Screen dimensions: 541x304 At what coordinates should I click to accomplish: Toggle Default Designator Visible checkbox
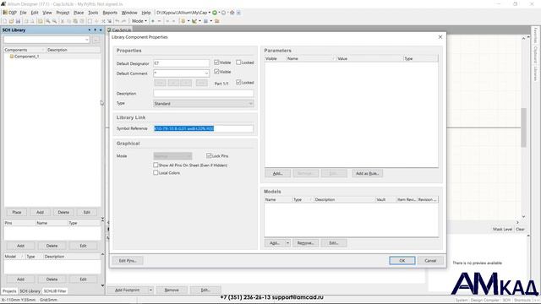point(216,62)
